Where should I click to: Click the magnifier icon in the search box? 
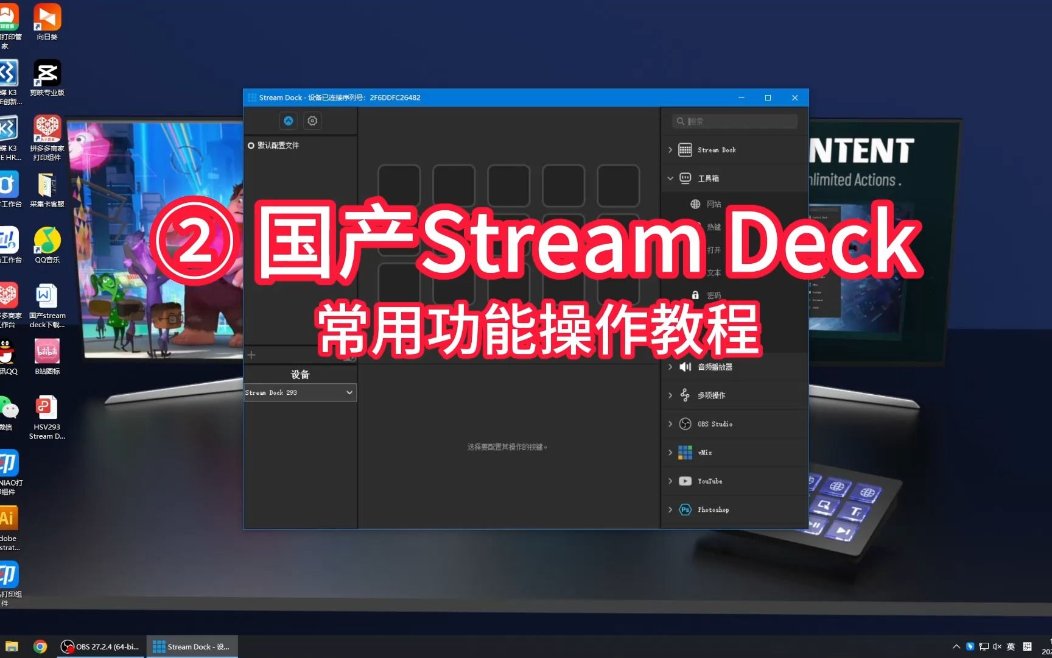[680, 121]
